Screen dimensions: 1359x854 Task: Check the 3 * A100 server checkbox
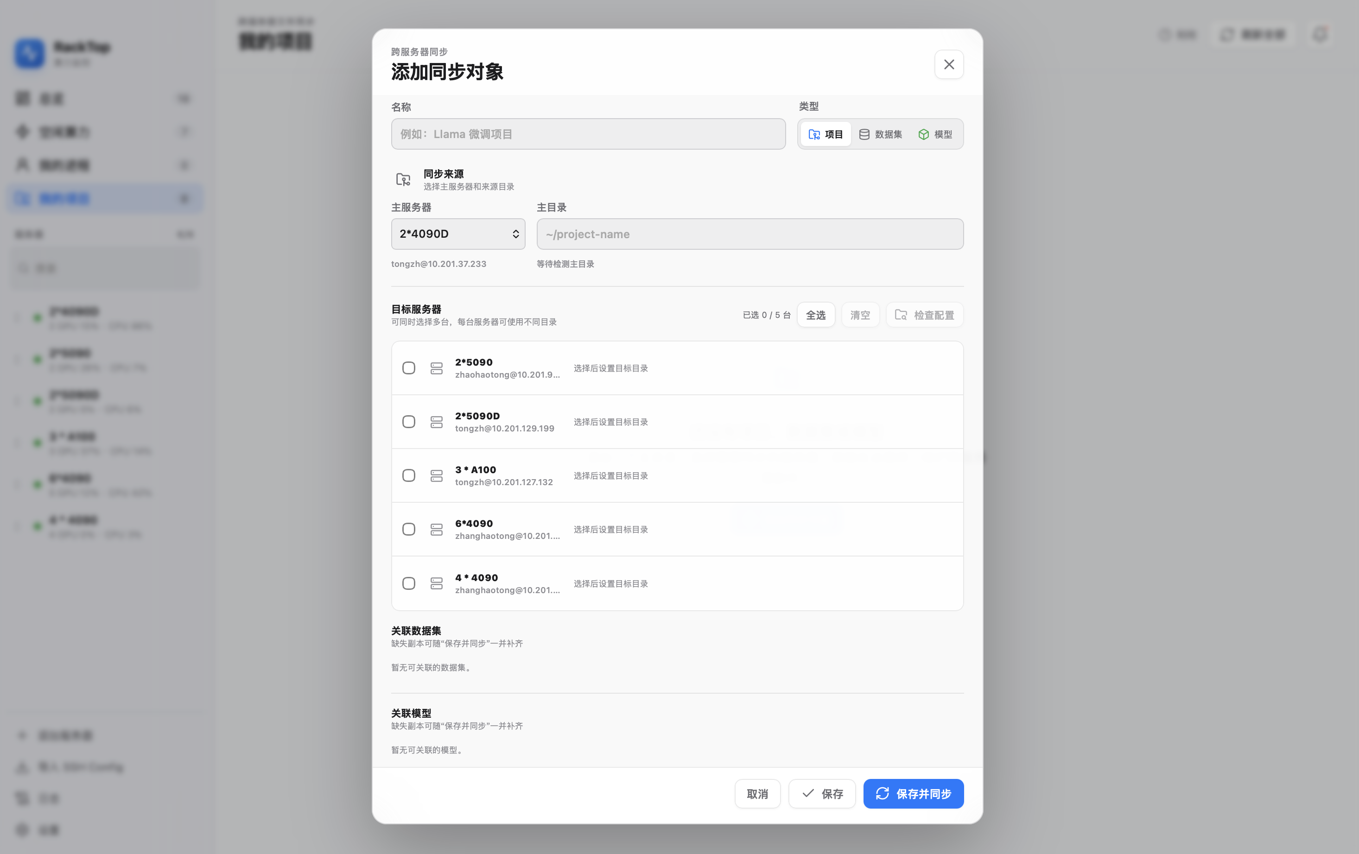[x=409, y=475]
